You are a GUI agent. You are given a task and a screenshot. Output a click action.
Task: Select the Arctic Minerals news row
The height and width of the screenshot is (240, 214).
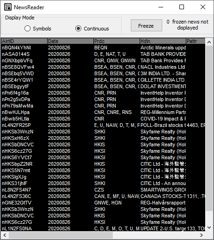tap(103, 48)
